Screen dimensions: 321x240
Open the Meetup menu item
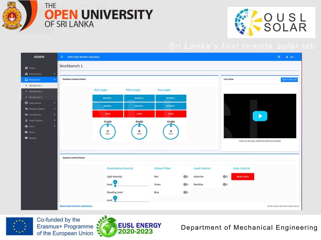click(x=39, y=138)
